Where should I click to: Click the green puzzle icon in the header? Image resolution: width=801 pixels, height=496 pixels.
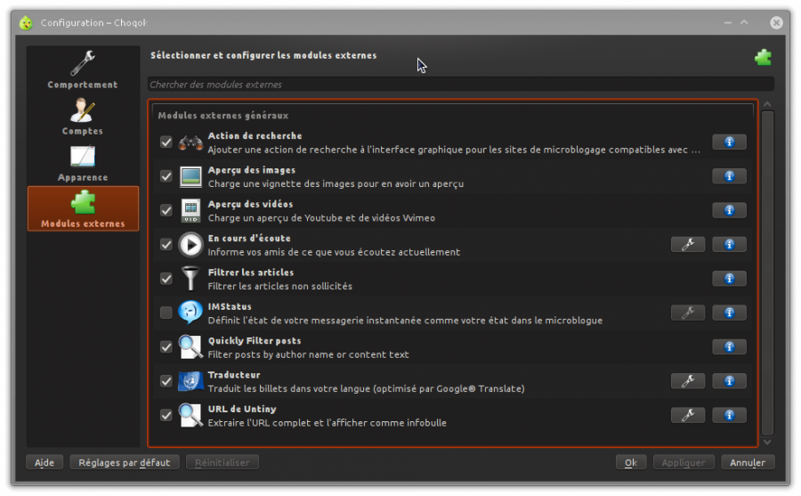coord(764,57)
